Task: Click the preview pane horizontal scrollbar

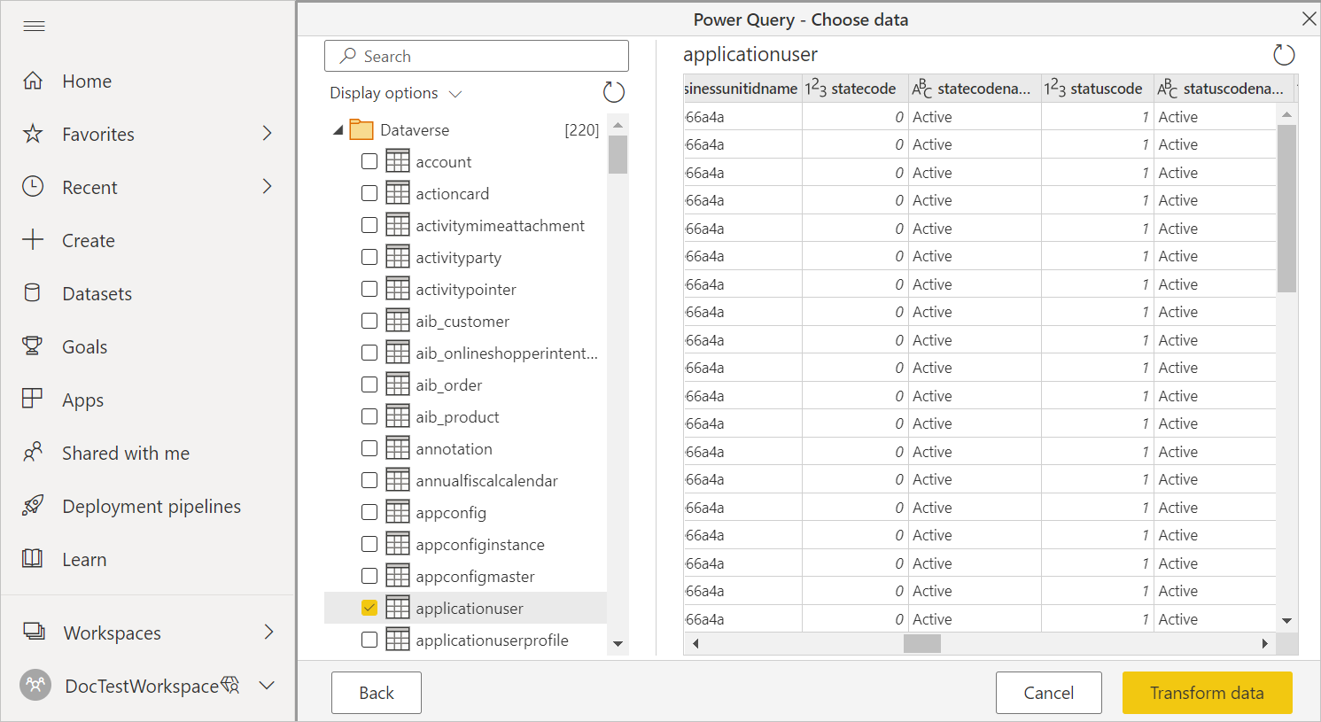Action: 921,643
